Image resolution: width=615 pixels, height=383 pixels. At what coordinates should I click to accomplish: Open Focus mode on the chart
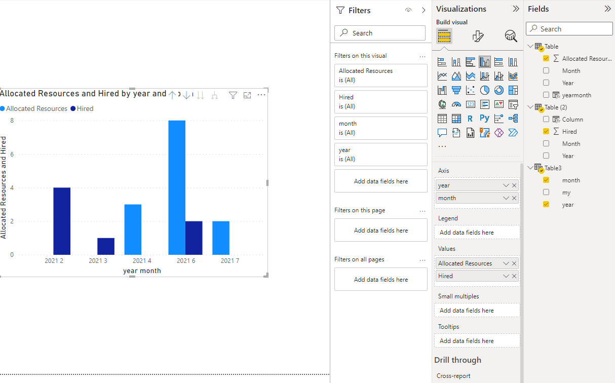pos(247,95)
